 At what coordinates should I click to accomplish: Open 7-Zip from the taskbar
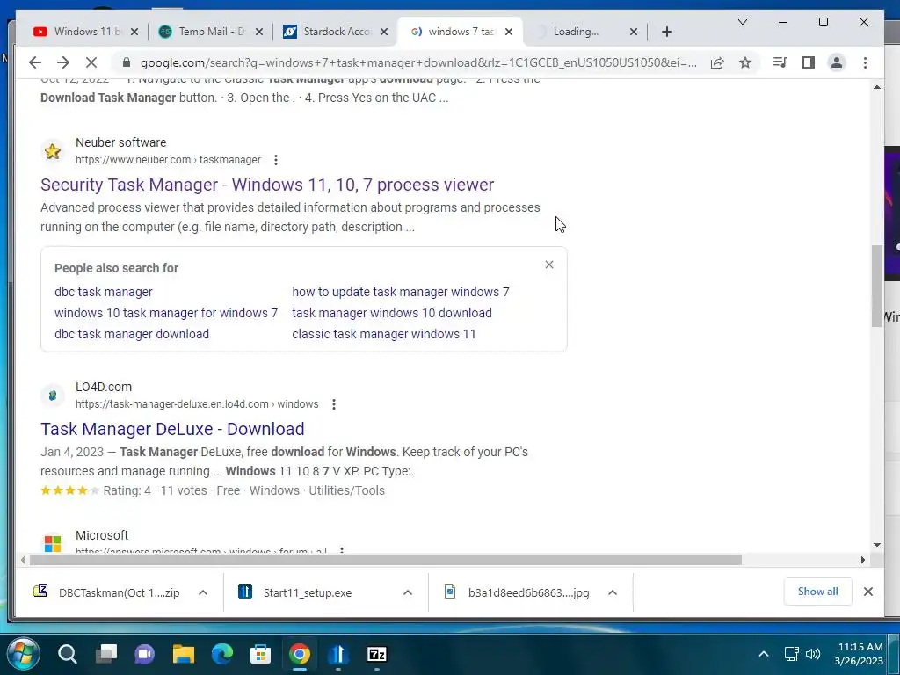tap(376, 654)
